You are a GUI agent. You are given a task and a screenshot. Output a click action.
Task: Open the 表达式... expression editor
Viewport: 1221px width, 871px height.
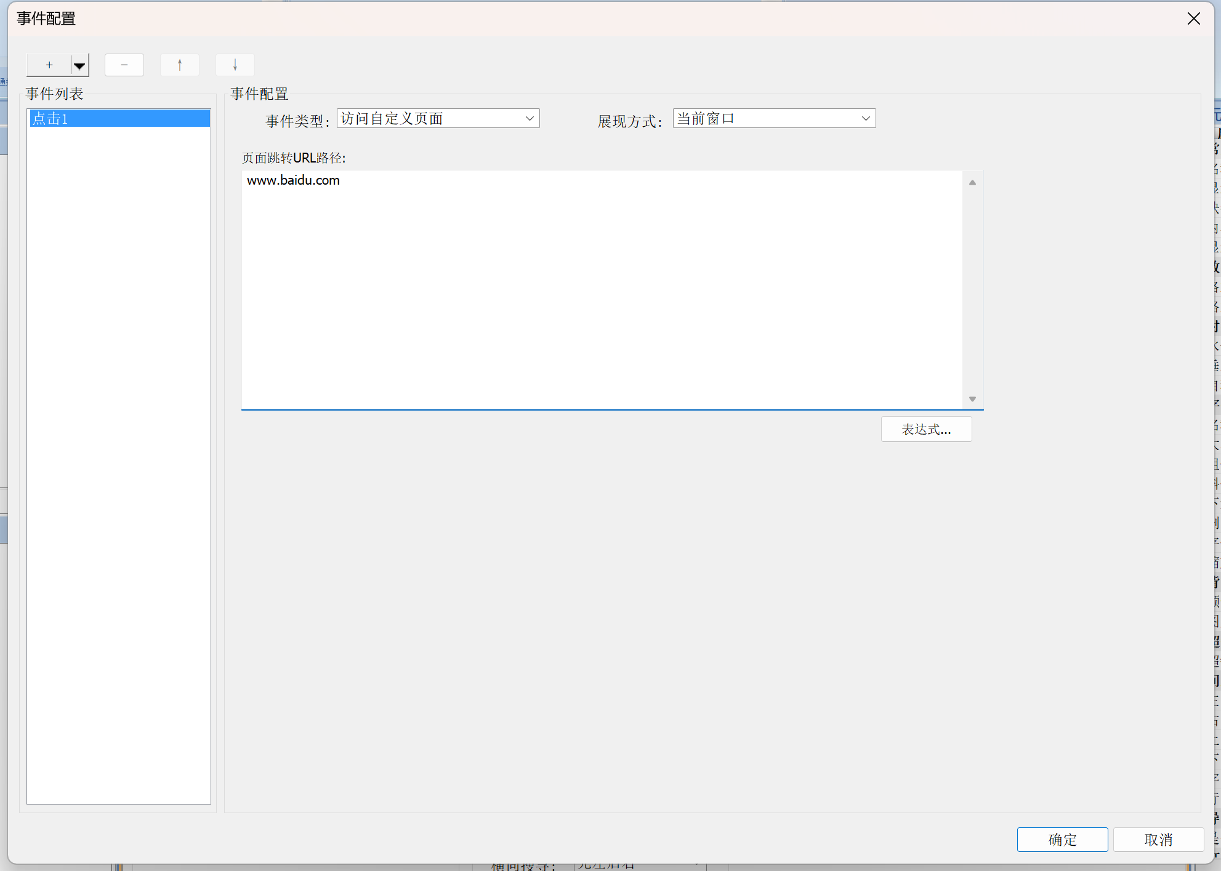(x=926, y=429)
